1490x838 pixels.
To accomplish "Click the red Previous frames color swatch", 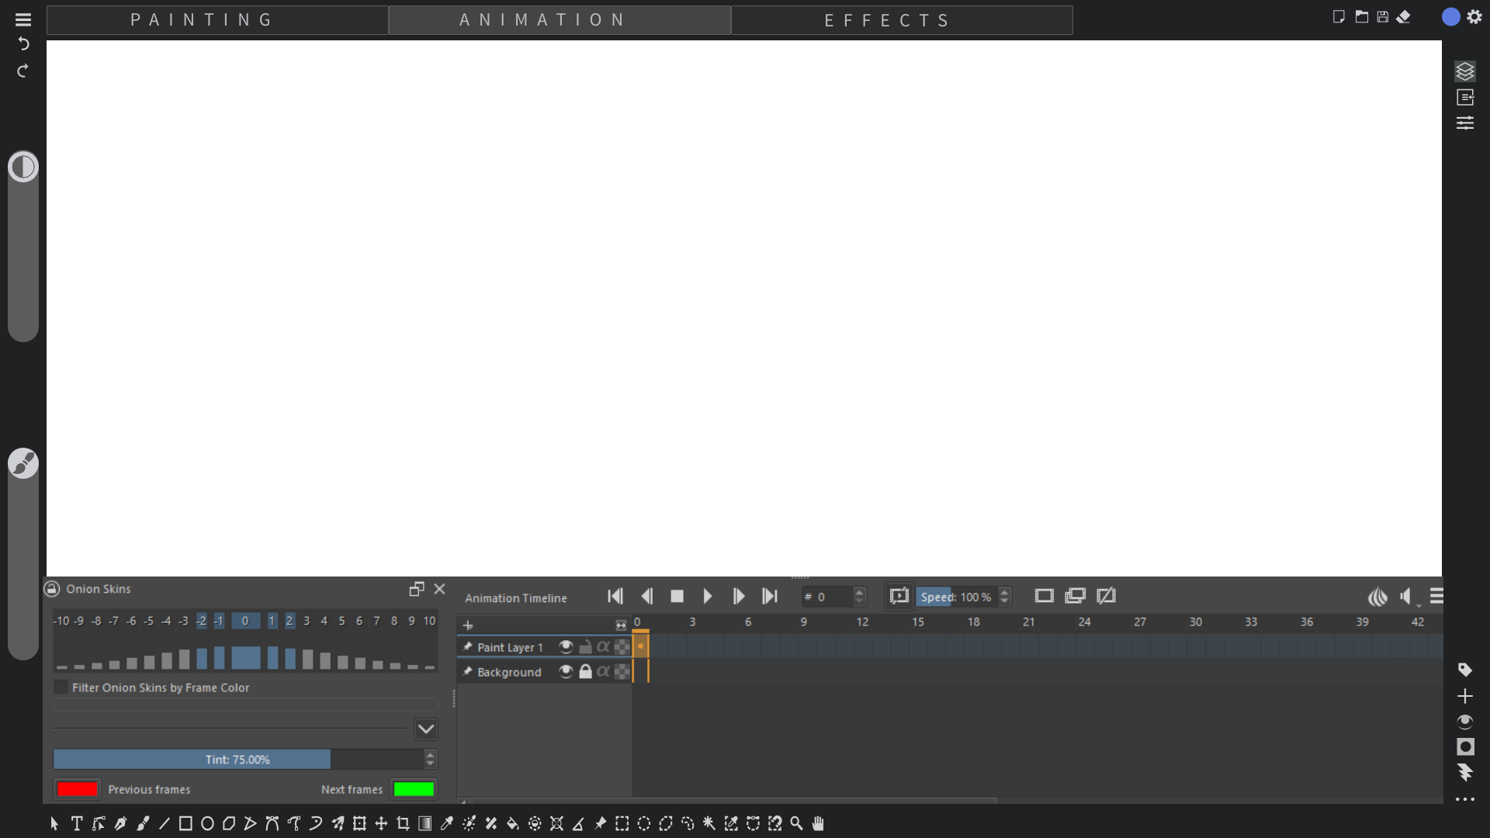I will point(78,789).
